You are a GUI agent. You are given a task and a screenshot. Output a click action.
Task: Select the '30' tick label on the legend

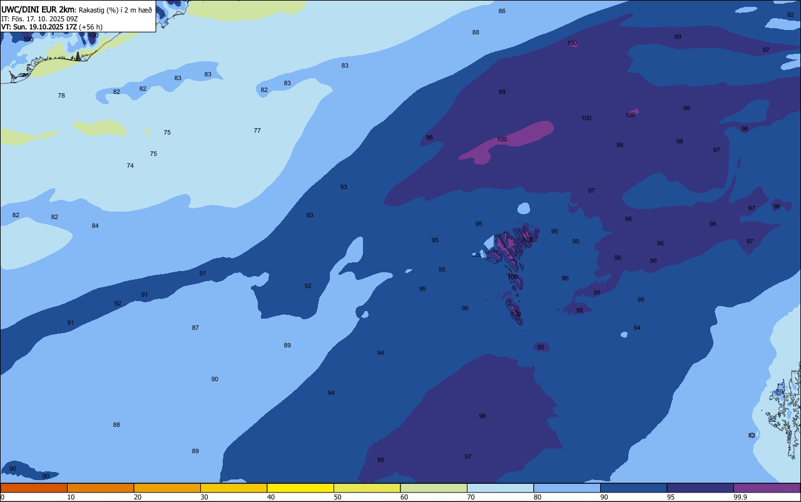(204, 497)
